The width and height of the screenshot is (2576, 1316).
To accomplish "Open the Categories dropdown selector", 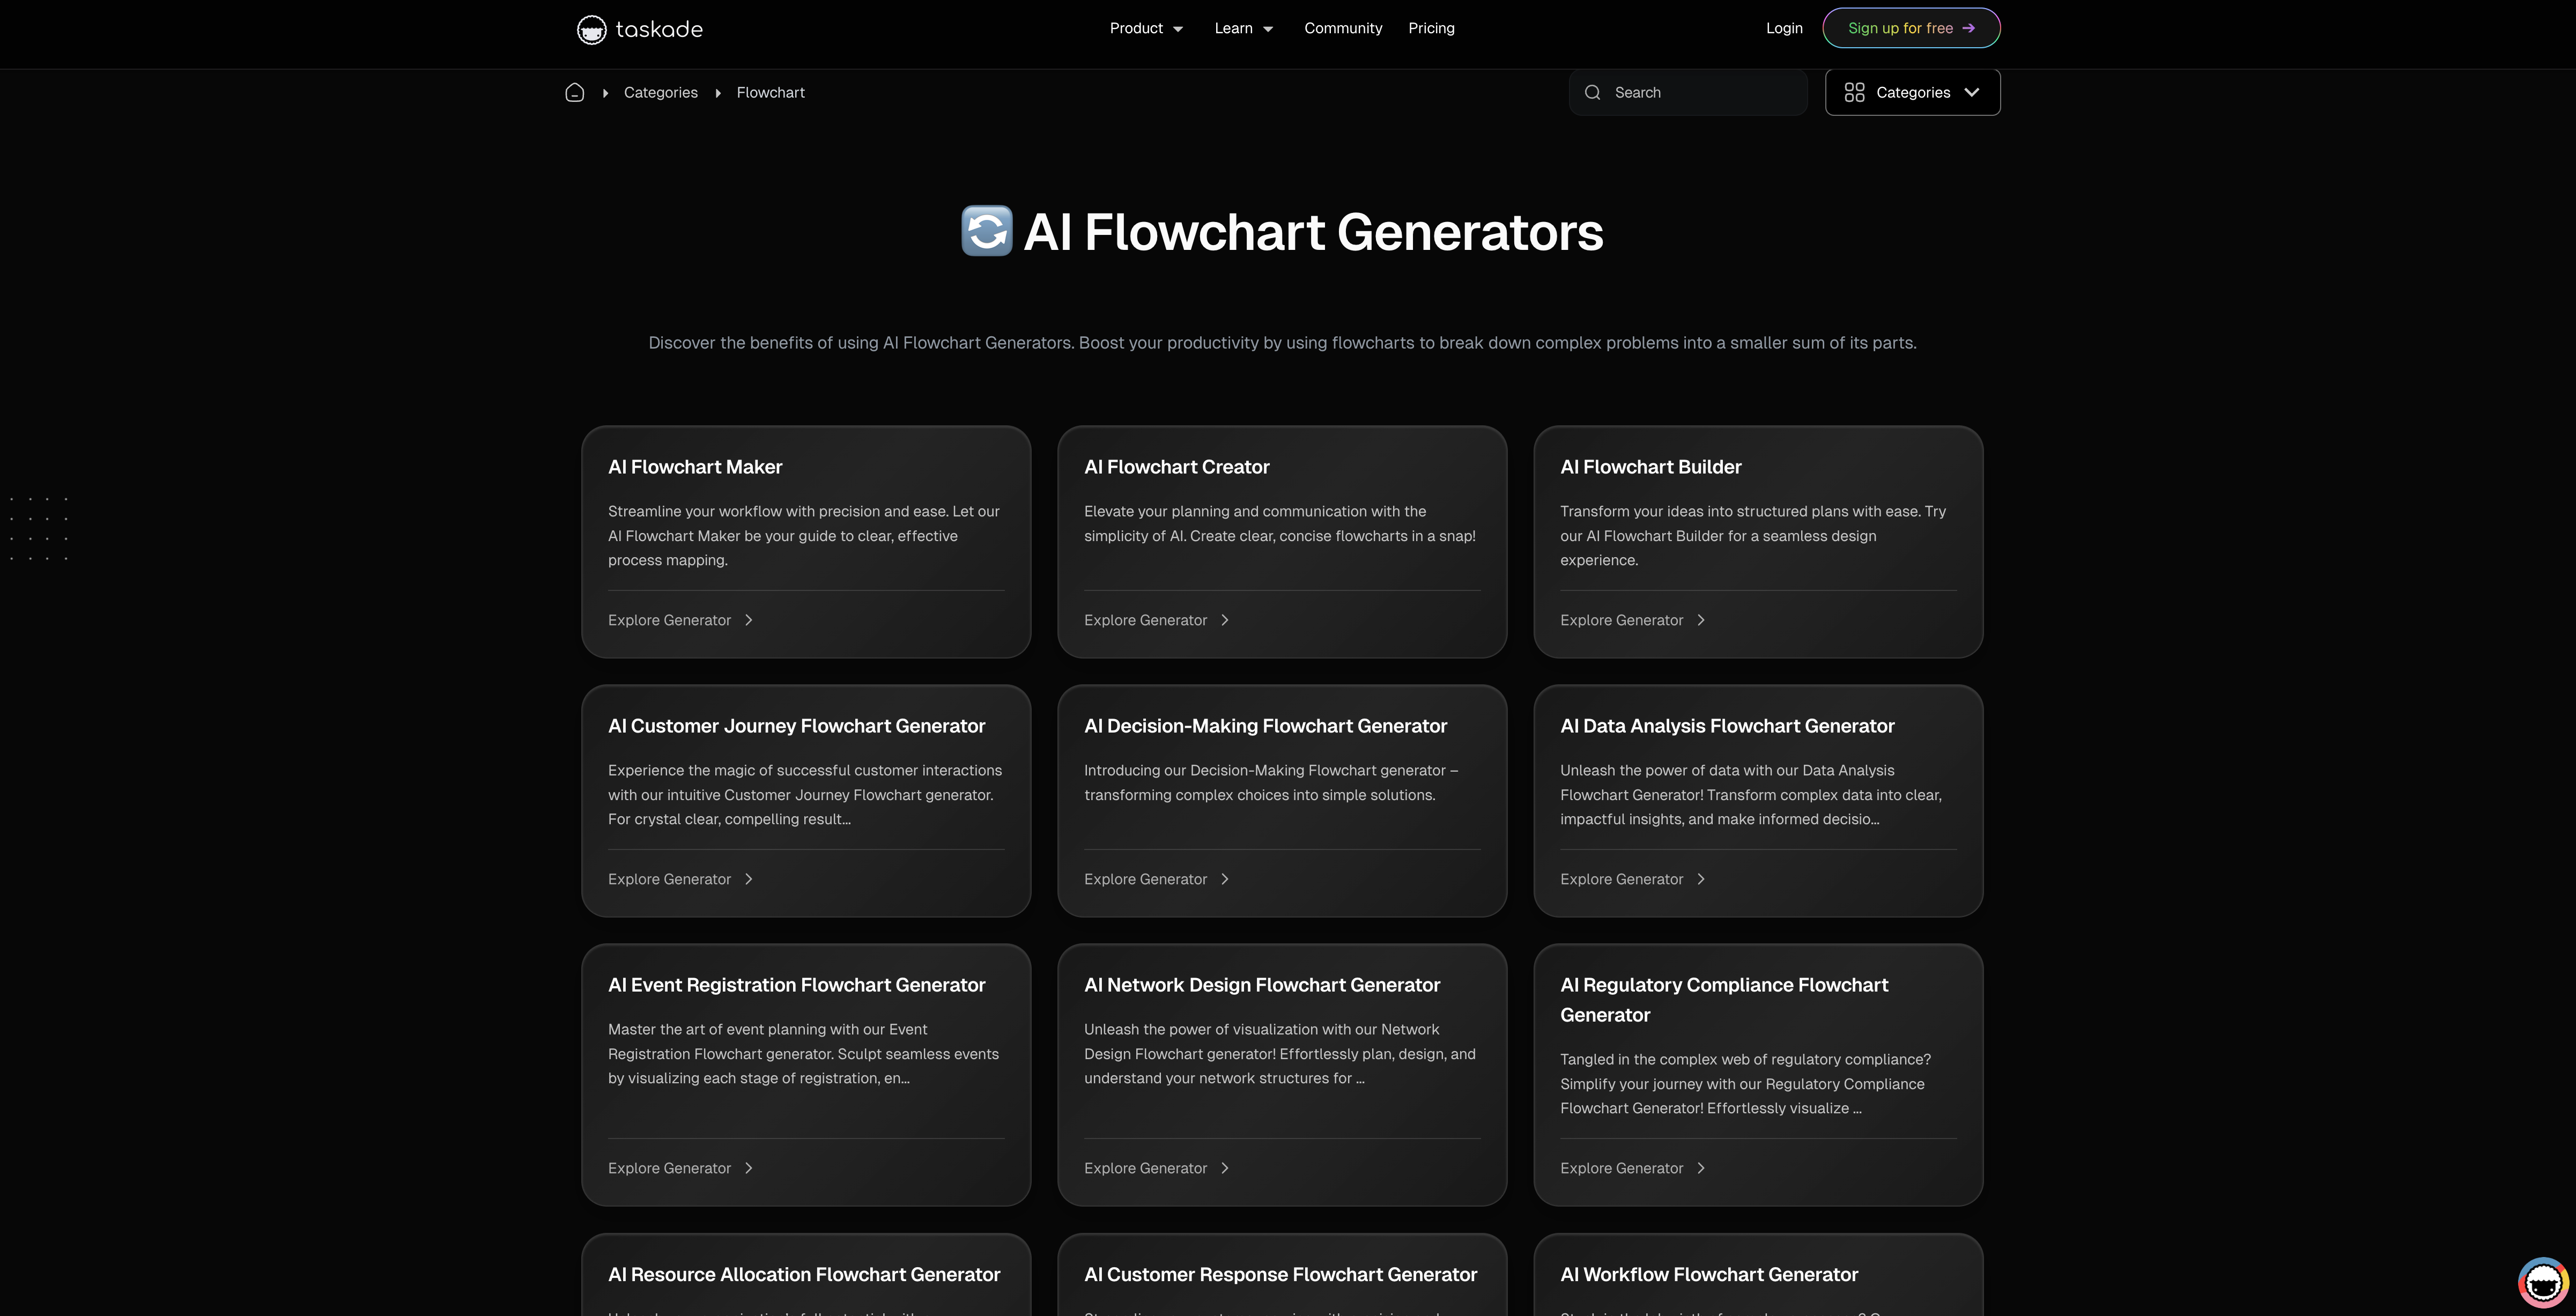I will click(1911, 92).
